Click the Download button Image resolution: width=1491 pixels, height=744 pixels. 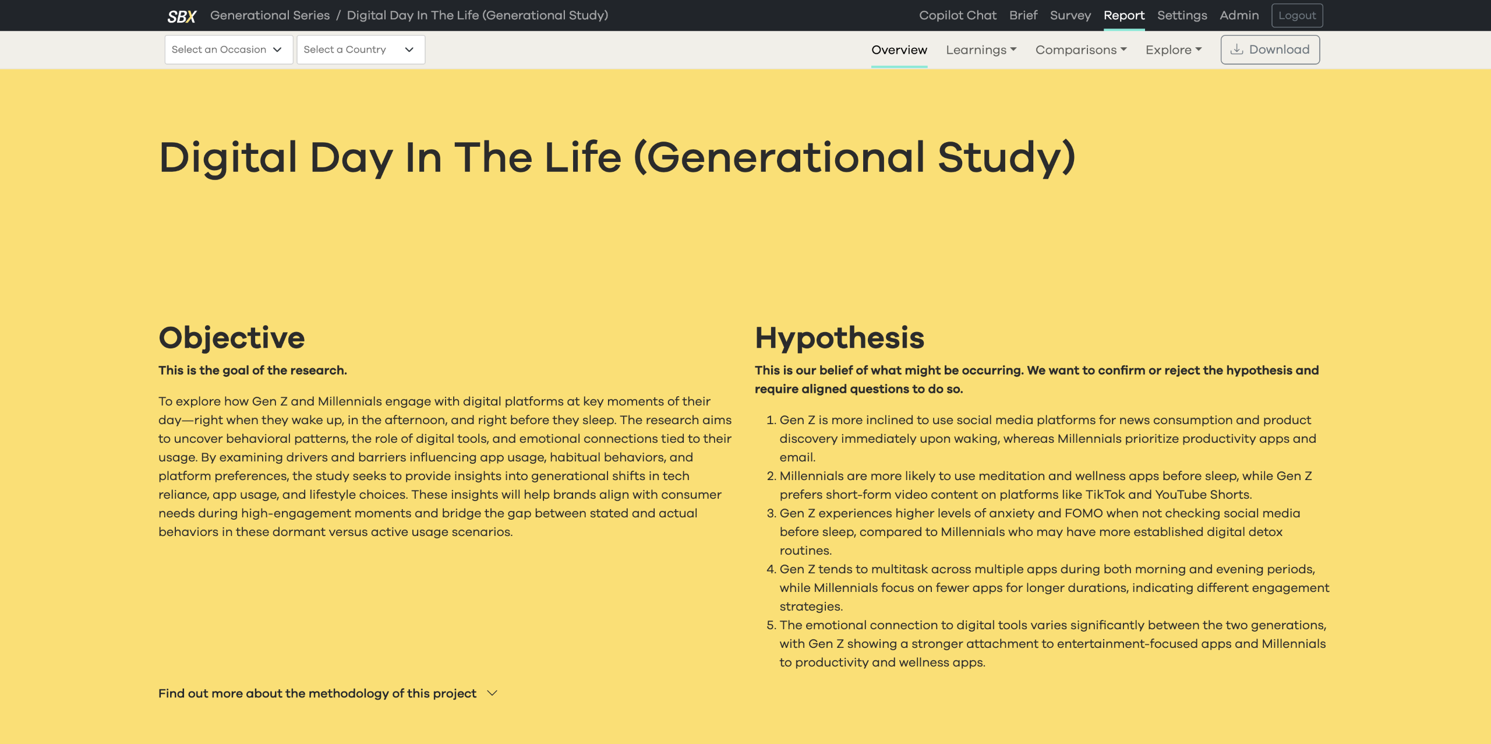point(1270,50)
